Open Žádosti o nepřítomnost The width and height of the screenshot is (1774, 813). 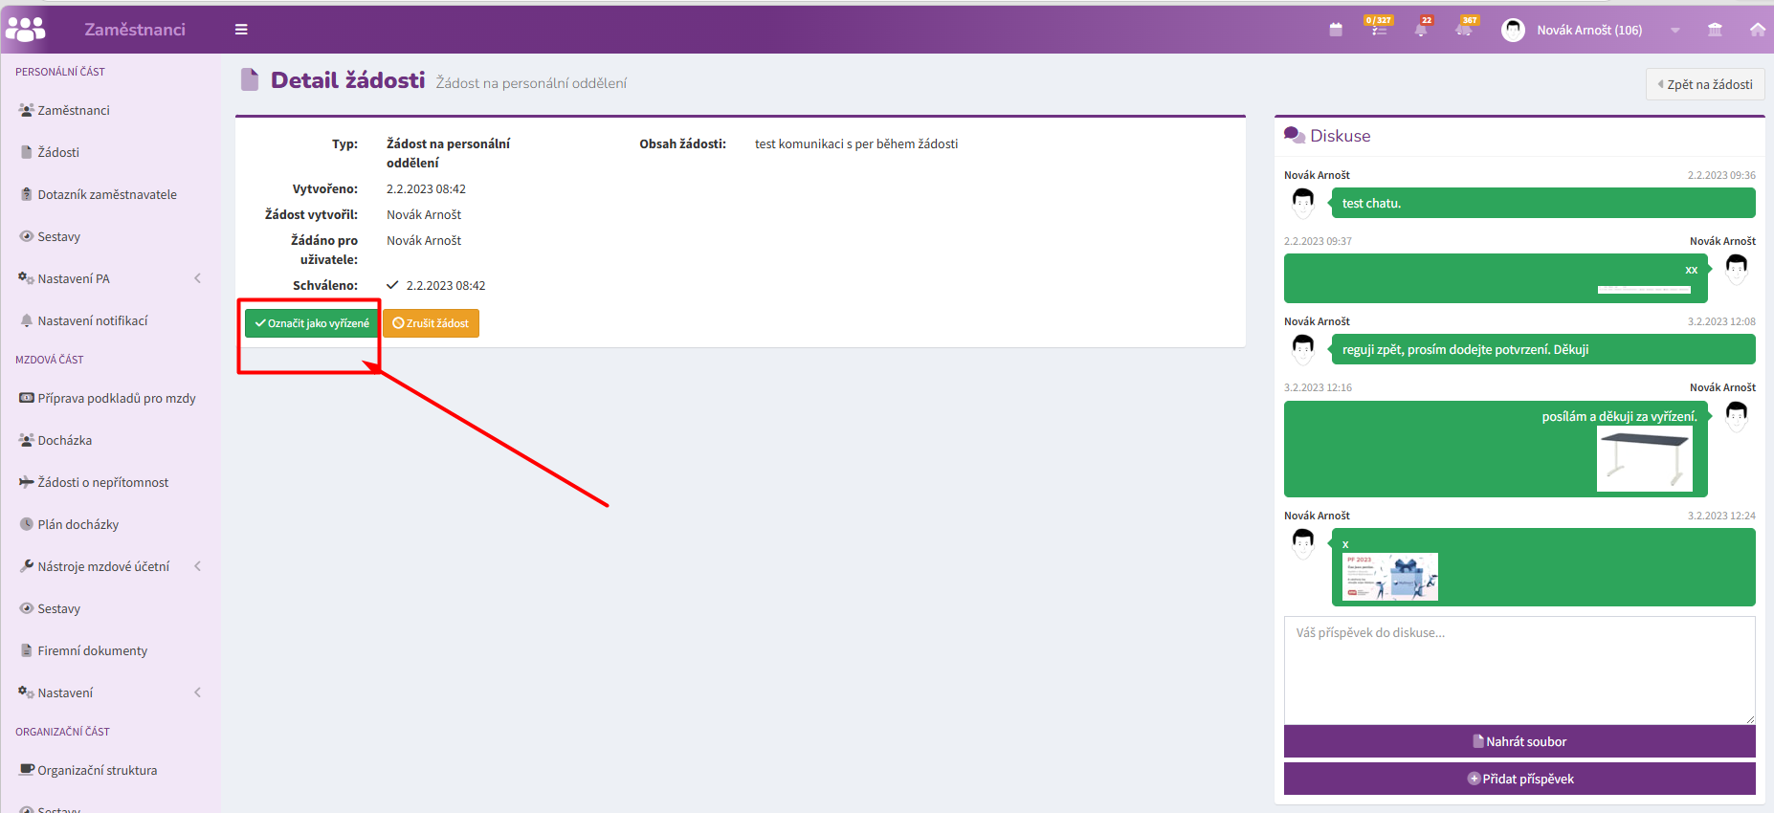point(103,482)
